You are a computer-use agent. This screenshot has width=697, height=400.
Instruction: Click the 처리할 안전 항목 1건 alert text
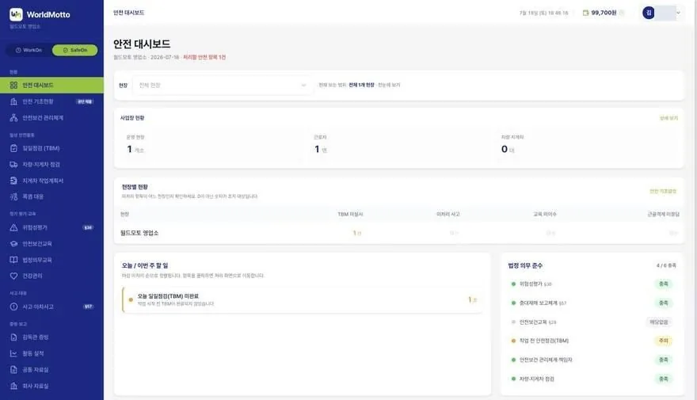204,57
